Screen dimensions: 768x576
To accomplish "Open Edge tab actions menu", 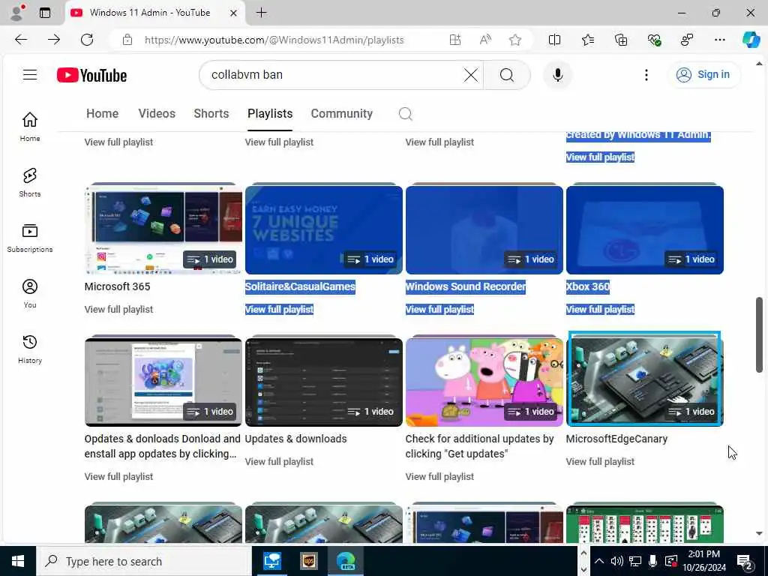I will click(45, 13).
